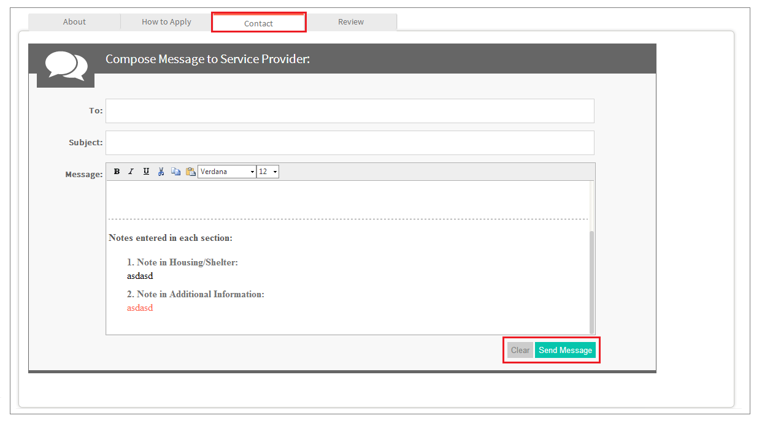Screen dimensions: 762x437
Task: Click the Copy icon in editor toolbar
Action: coord(175,172)
